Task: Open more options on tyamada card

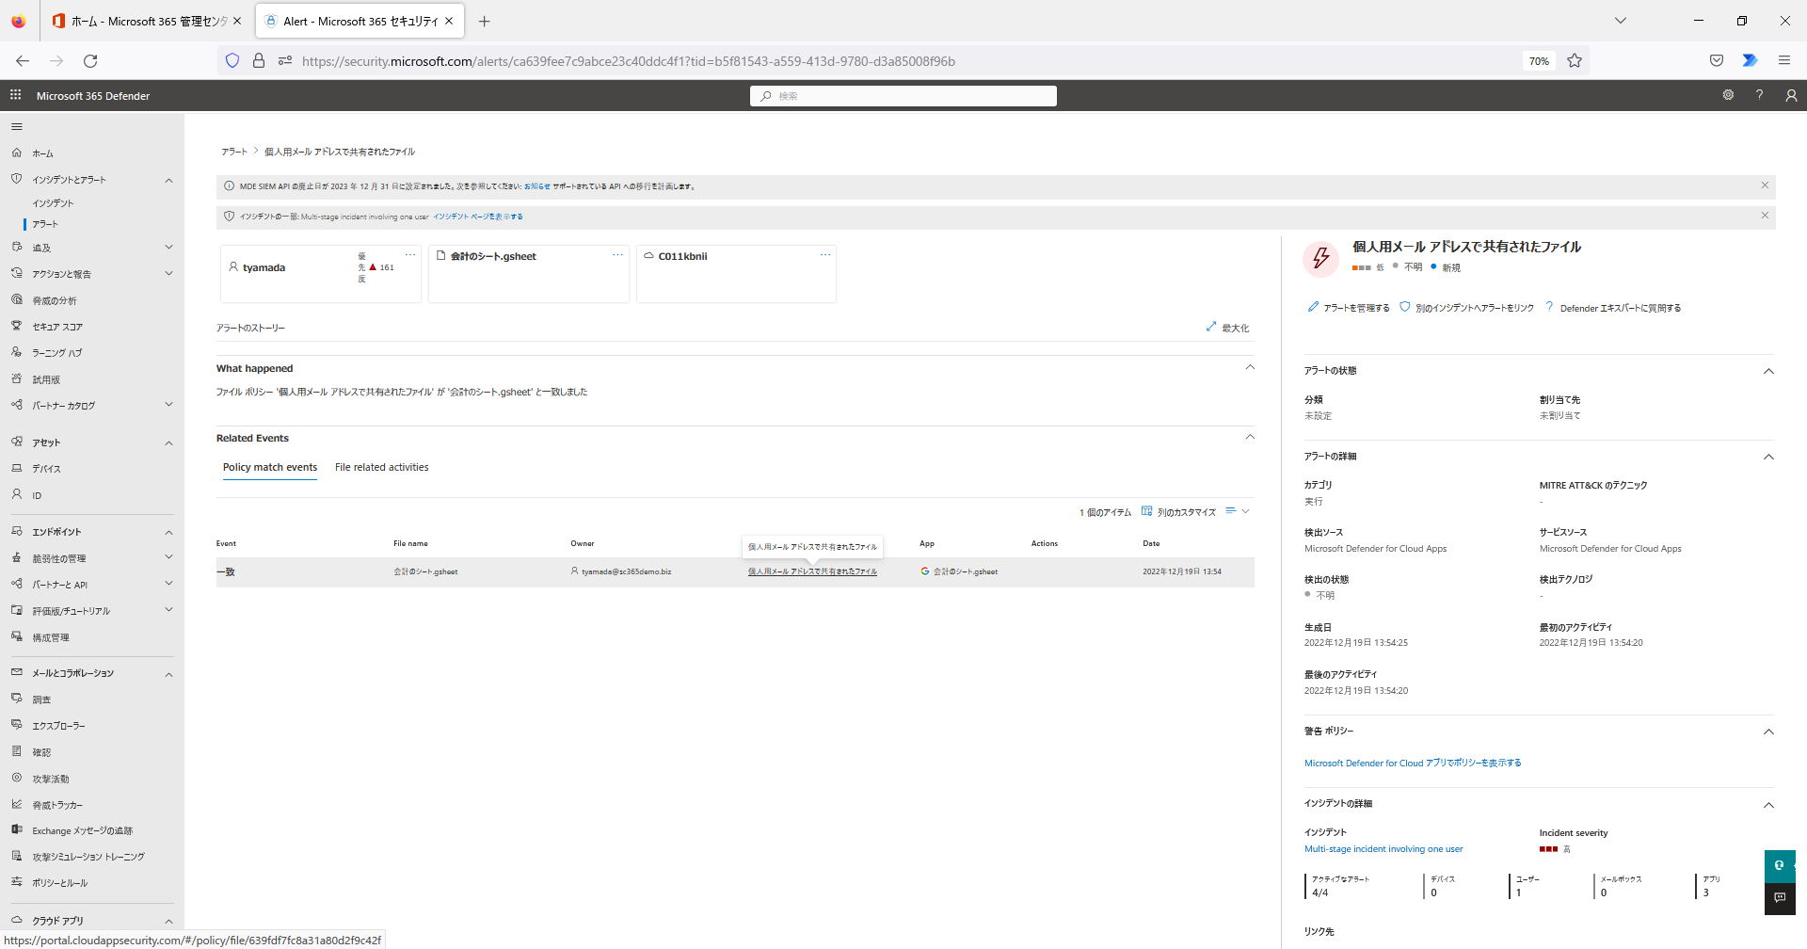Action: click(x=410, y=255)
